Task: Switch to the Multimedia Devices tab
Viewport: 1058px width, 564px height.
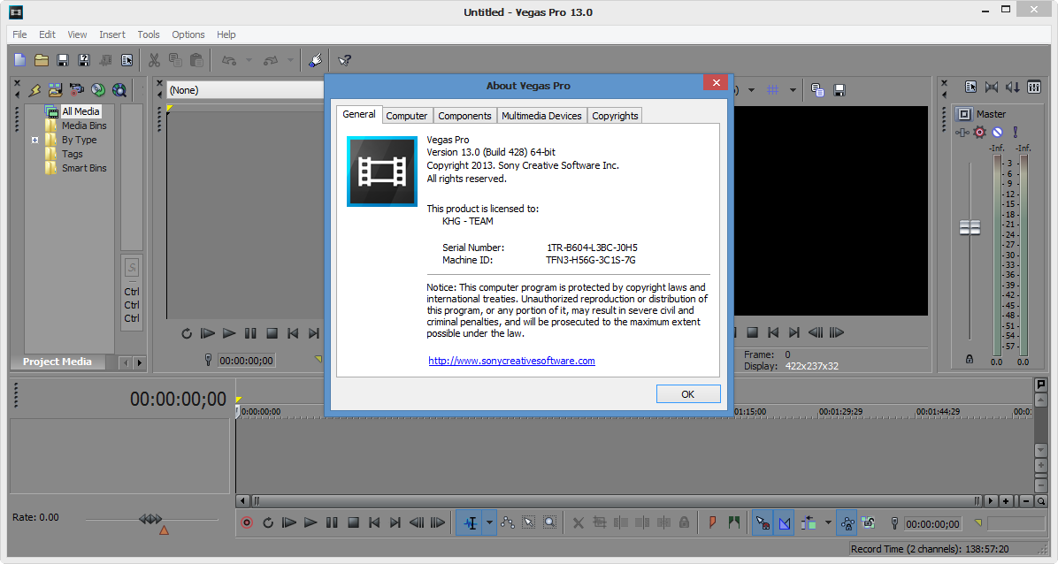Action: tap(541, 116)
